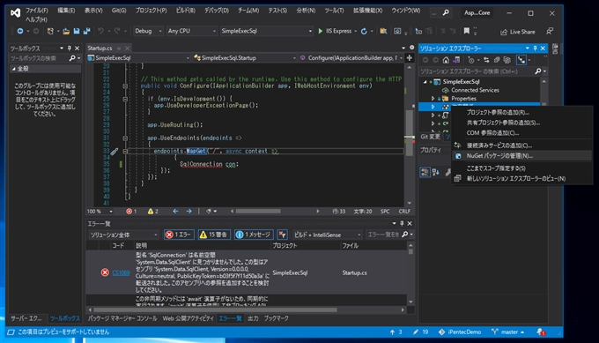The height and width of the screenshot is (343, 599).
Task: Pin the Solution Explorer panel
Action: [535, 48]
